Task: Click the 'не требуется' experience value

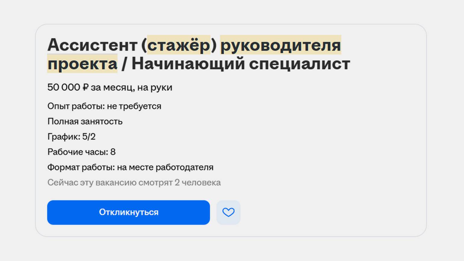Action: [x=134, y=106]
